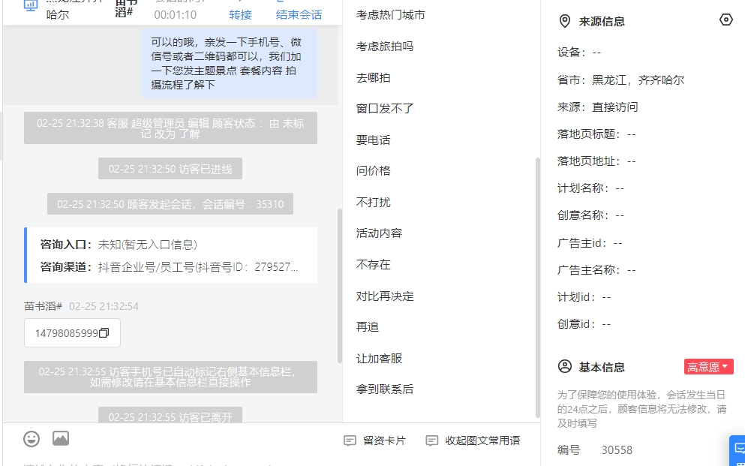Viewport: 745px width, 466px height.
Task: Select quick reply 窗口发不了
Action: [x=385, y=109]
